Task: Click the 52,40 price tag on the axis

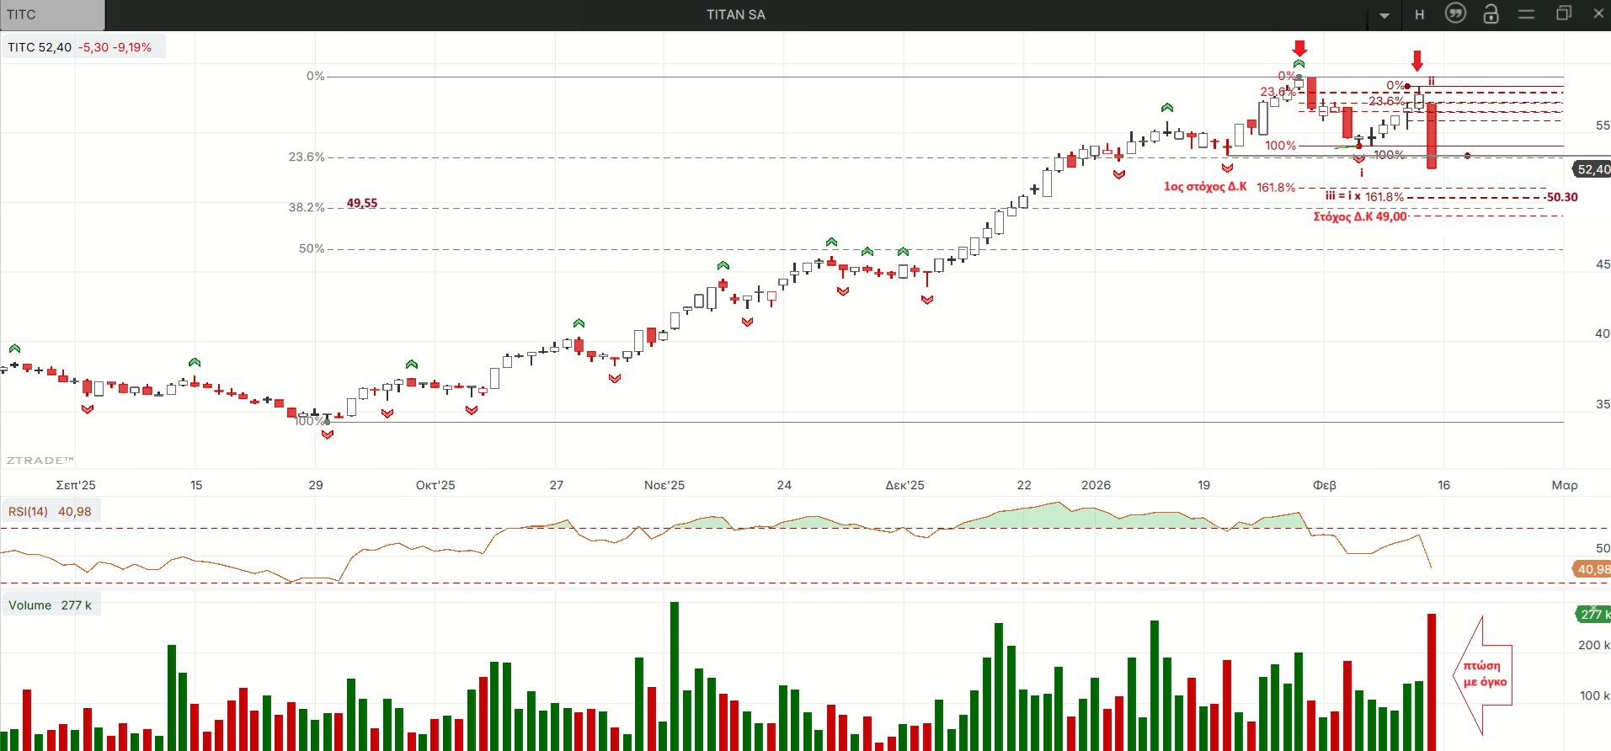Action: click(1592, 169)
